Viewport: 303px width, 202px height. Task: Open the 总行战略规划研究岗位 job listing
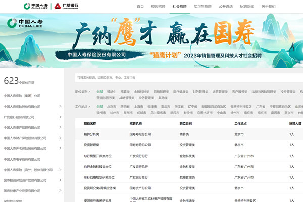(x=99, y=177)
